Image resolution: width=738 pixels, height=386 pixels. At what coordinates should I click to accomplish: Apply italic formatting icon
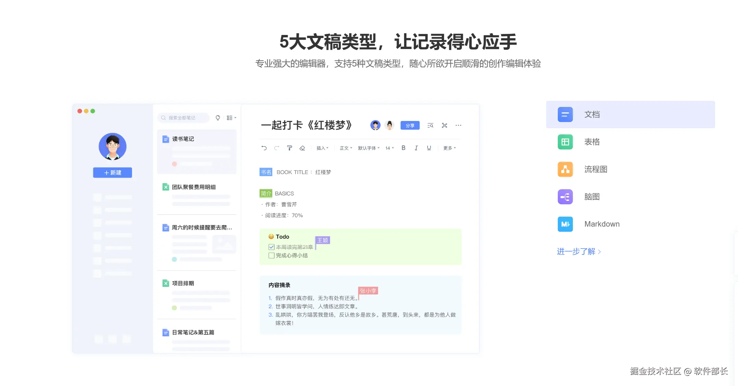[416, 148]
